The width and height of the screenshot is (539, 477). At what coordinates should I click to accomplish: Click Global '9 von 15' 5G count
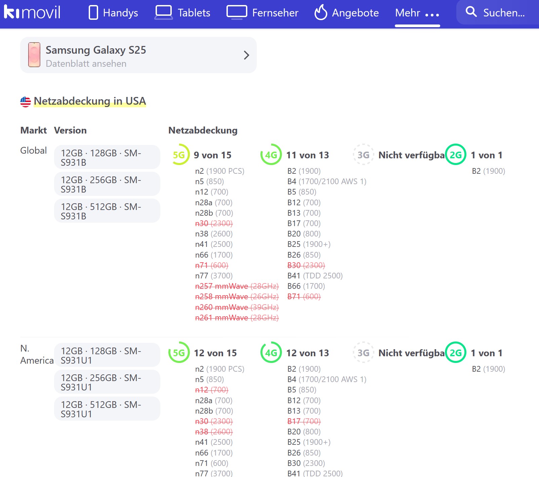coord(212,155)
